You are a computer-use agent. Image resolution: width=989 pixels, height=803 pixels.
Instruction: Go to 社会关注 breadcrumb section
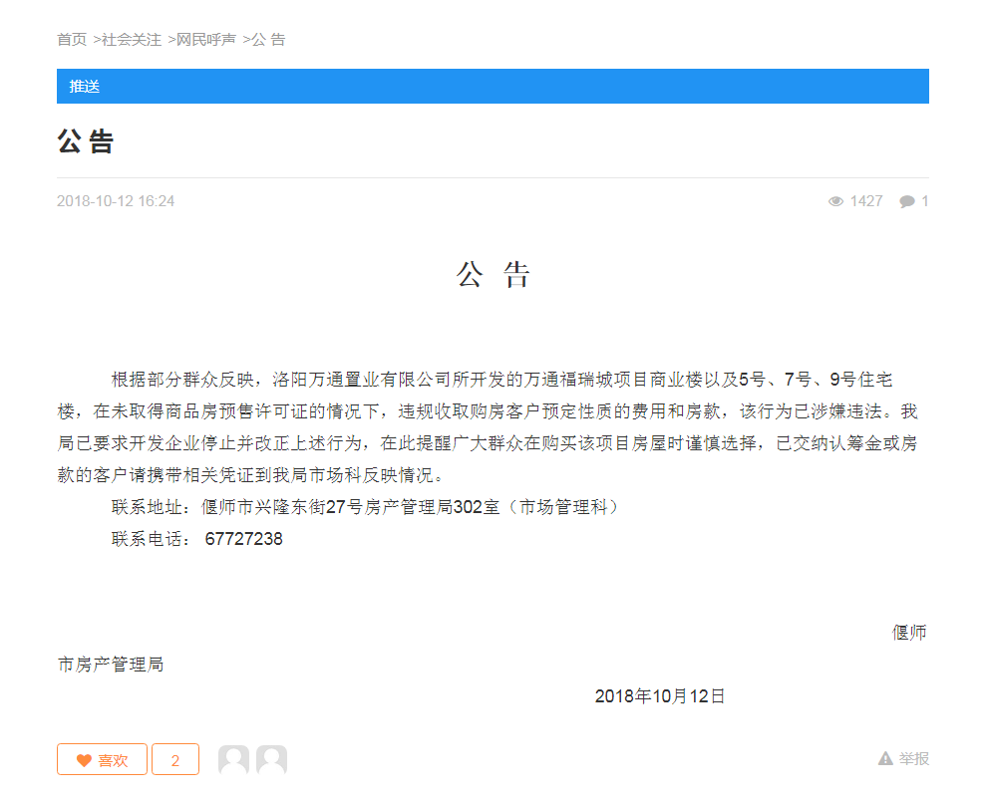pos(132,40)
